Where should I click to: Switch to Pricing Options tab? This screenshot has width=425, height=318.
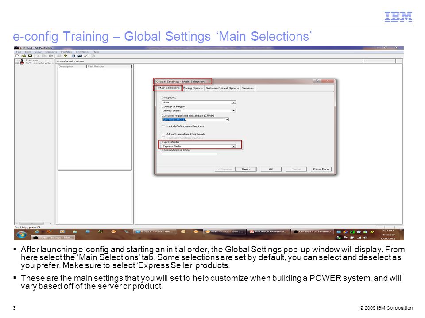point(193,88)
